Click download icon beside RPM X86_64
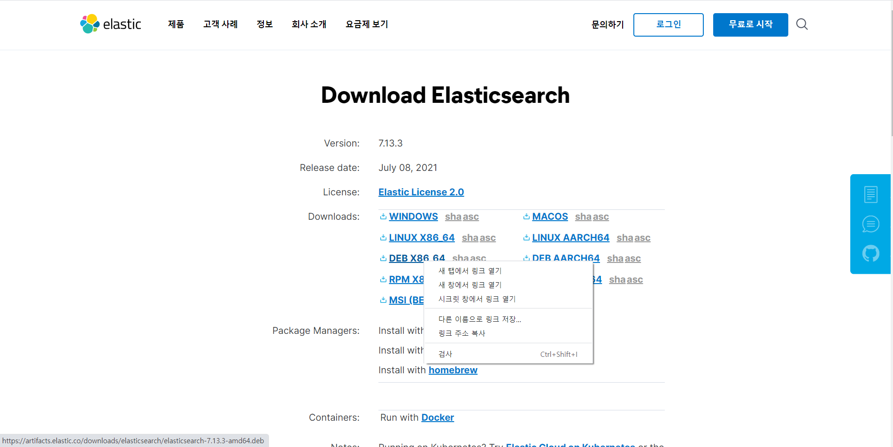 coord(383,279)
